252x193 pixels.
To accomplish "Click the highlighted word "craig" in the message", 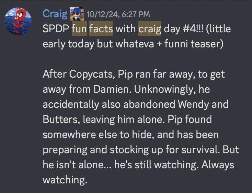I will pyautogui.click(x=150, y=29).
